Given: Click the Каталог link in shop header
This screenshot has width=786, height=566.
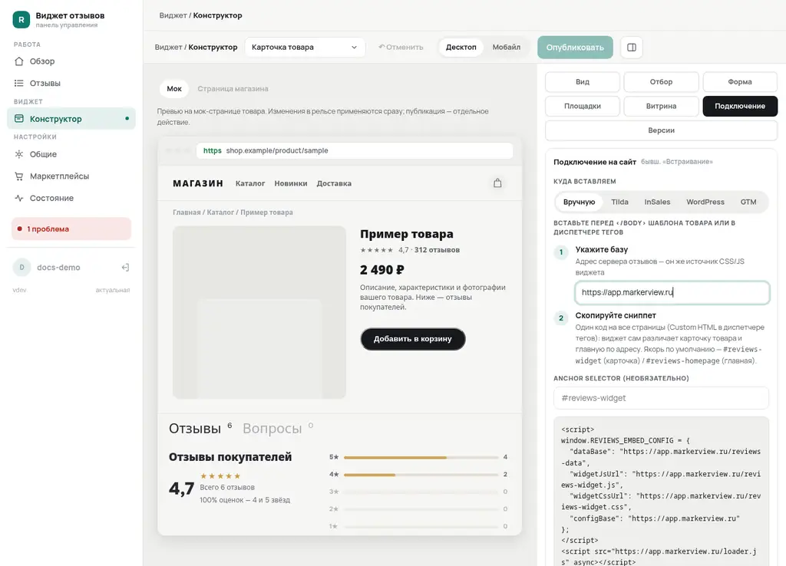Looking at the screenshot, I should pos(250,183).
